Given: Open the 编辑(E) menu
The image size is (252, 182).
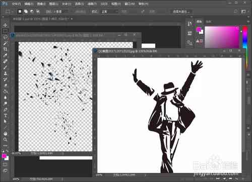Looking at the screenshot, I should (x=29, y=4).
